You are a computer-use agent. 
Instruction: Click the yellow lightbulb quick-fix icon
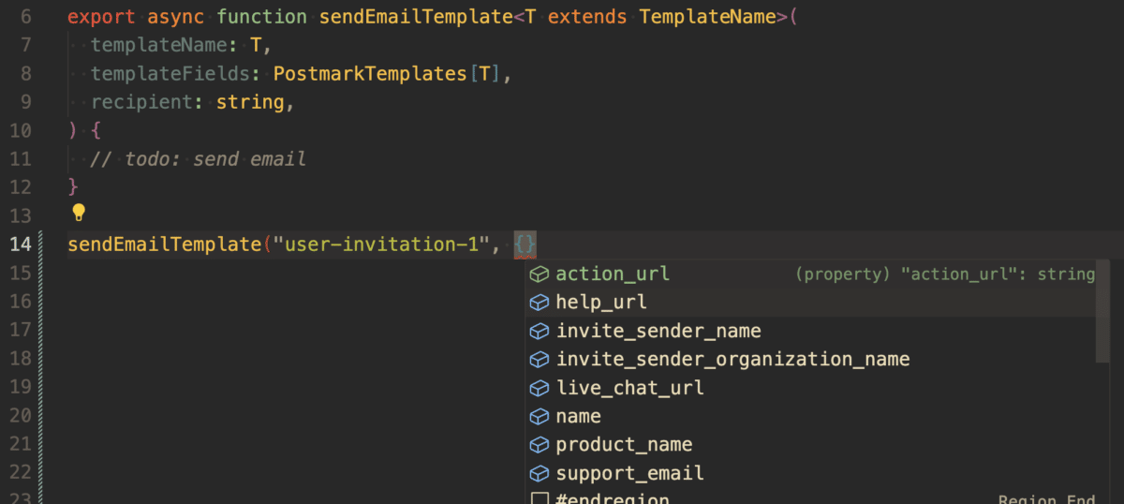[79, 213]
